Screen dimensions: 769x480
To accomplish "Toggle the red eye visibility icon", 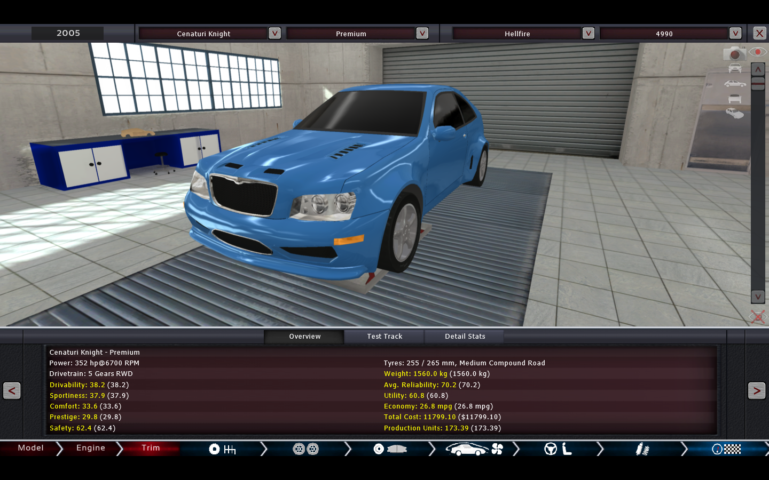I will [x=757, y=52].
